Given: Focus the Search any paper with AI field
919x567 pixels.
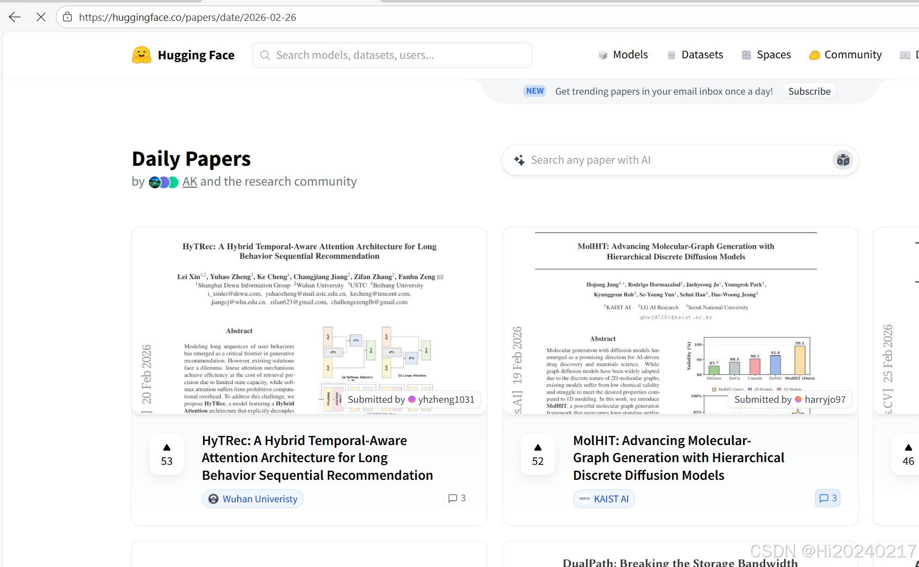Looking at the screenshot, I should click(680, 160).
